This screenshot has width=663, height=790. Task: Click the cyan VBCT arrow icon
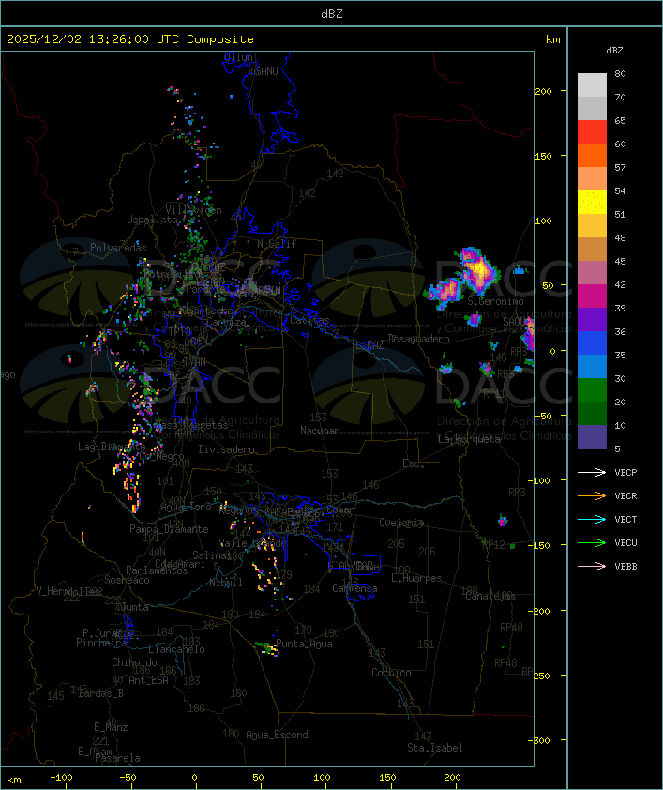(x=592, y=519)
